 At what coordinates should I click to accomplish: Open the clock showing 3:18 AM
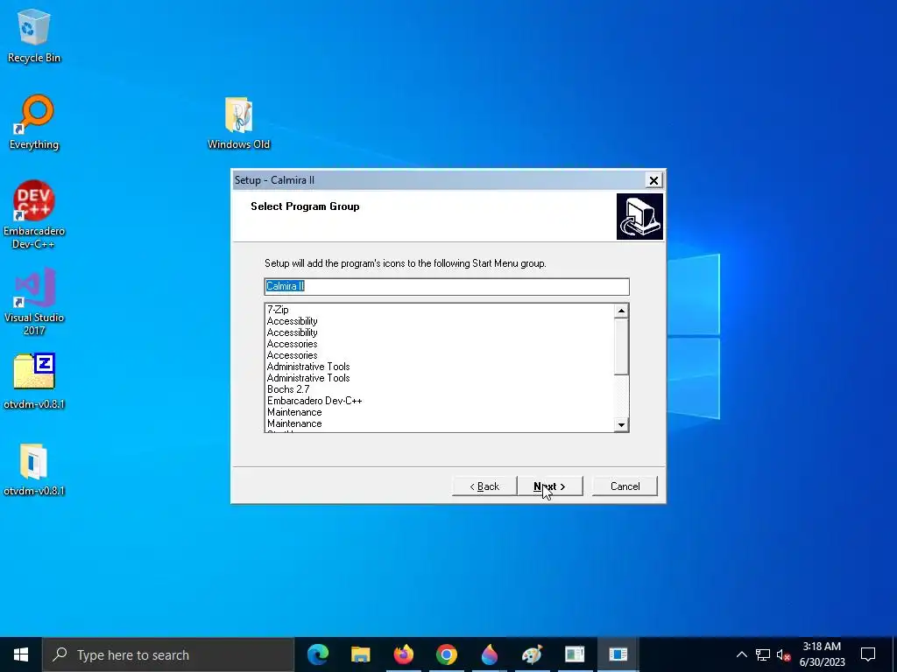(x=822, y=654)
